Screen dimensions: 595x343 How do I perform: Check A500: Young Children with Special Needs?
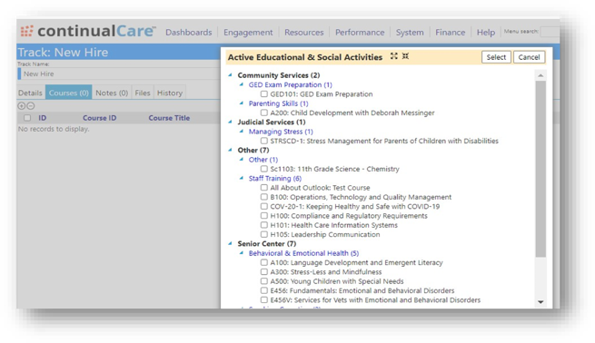(x=264, y=281)
